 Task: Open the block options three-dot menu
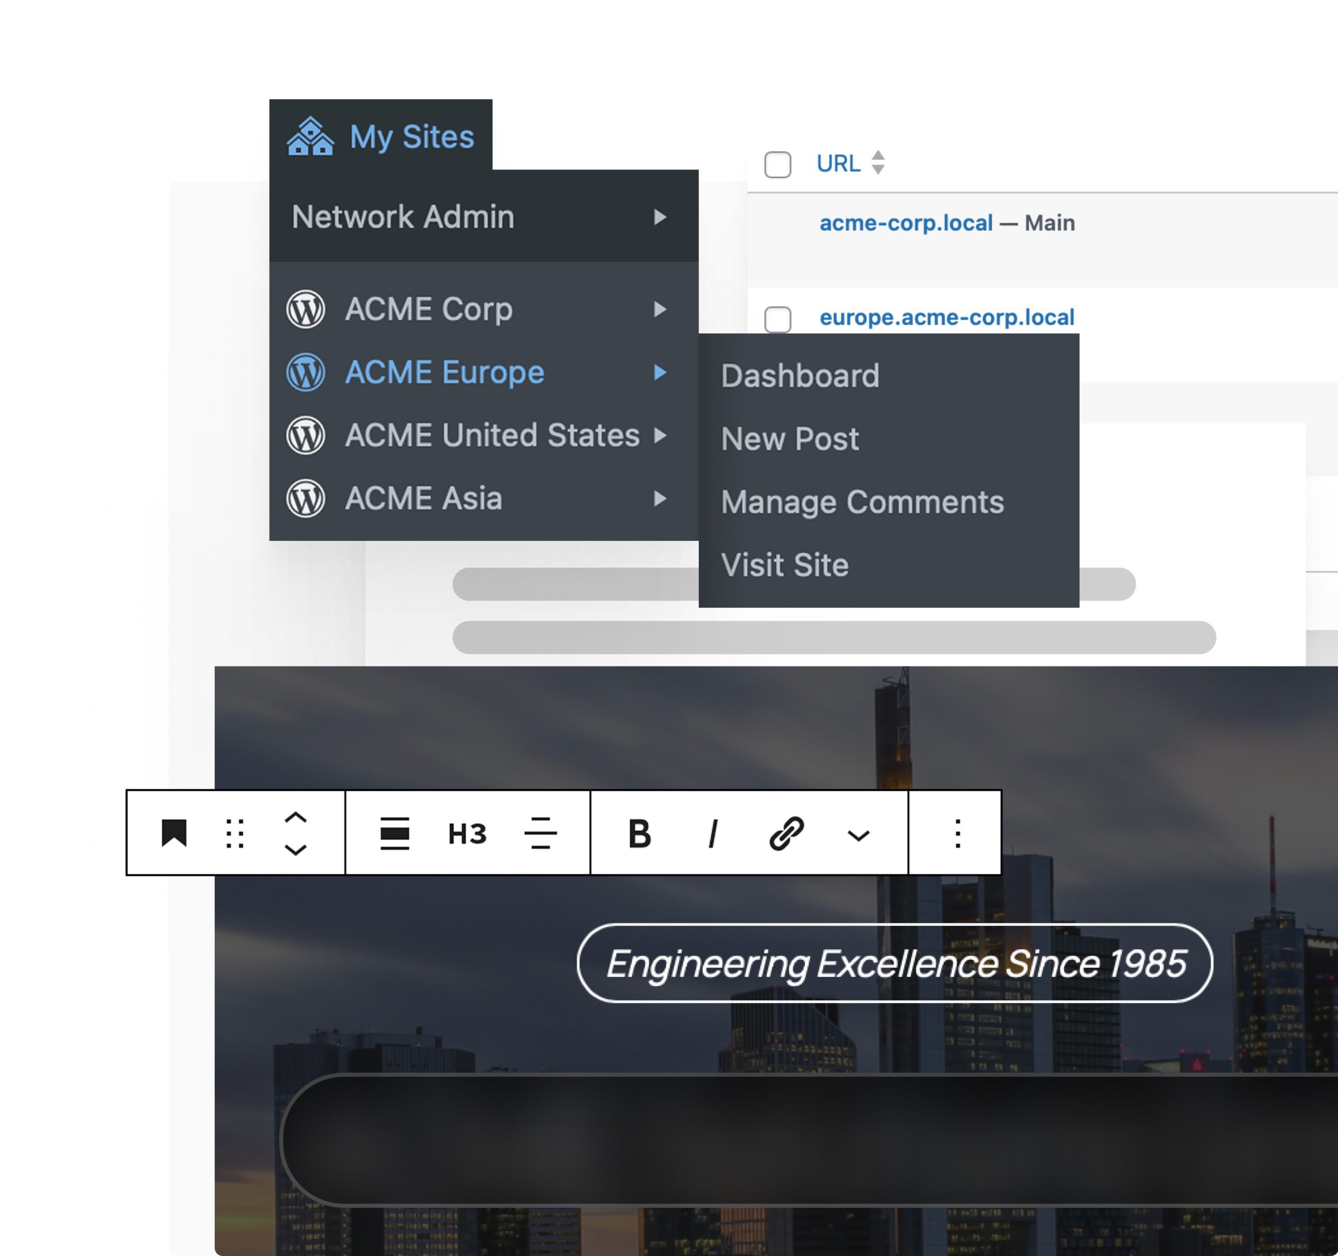[958, 833]
